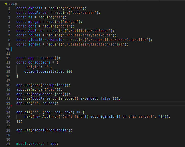Screen dimensions: 185x147
Task: Select the app.js file tab label
Action: 13,4
